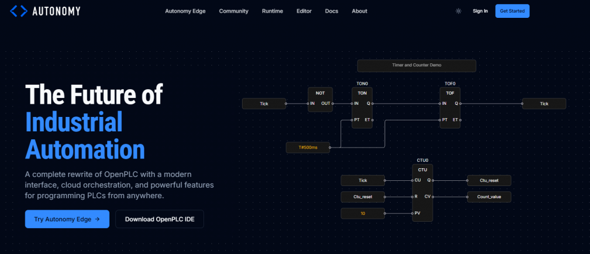Click Download OpenPLC IDE button
The width and height of the screenshot is (590, 254).
point(159,219)
